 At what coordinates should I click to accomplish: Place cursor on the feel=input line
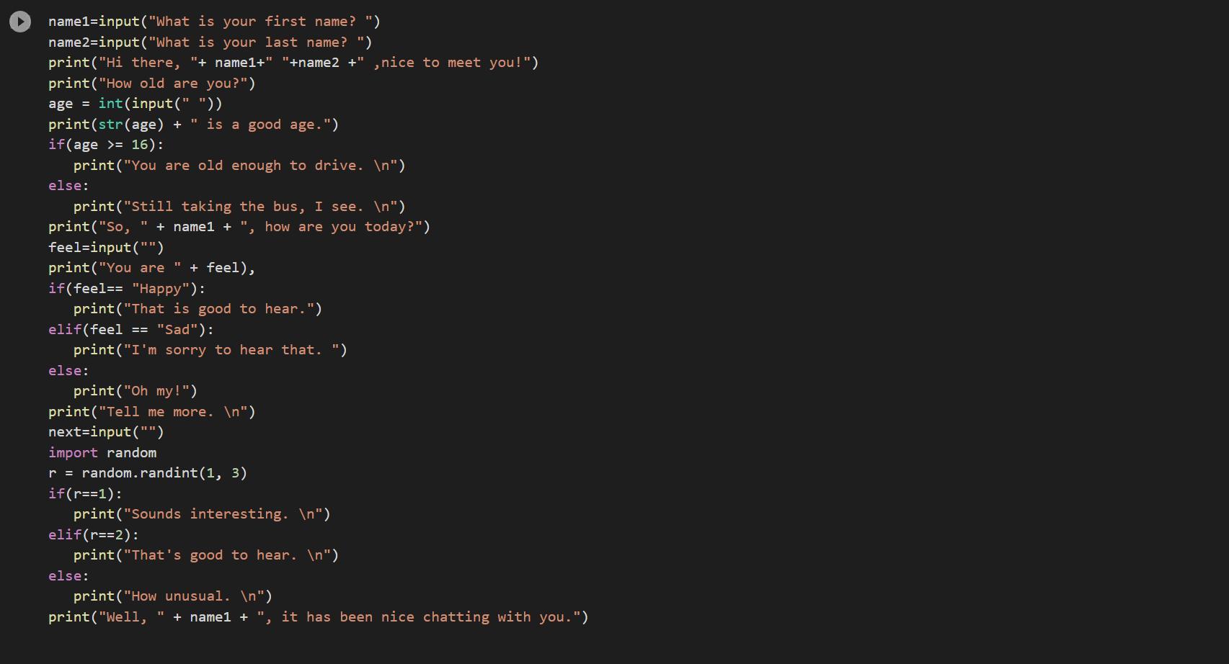pyautogui.click(x=106, y=248)
